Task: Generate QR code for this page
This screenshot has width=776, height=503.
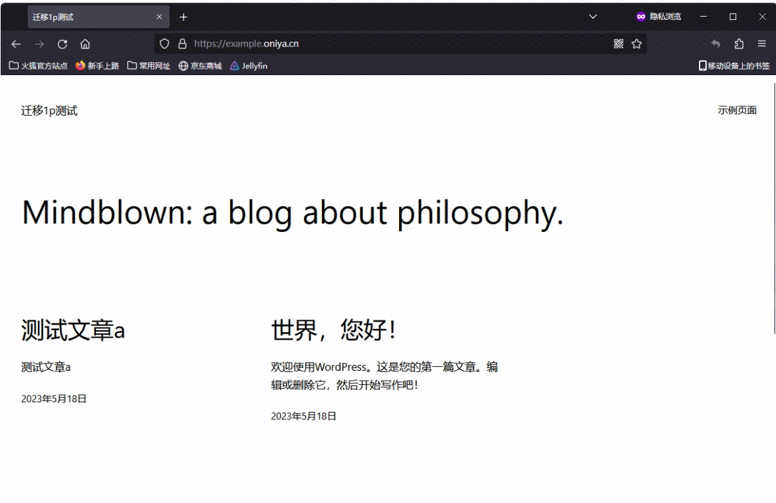Action: 619,45
